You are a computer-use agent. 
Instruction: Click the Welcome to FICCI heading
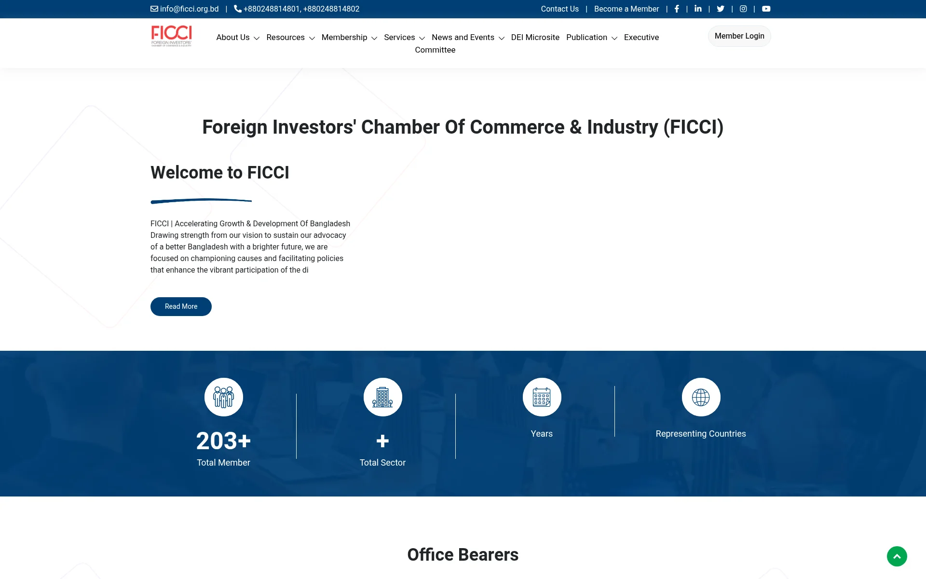tap(220, 172)
